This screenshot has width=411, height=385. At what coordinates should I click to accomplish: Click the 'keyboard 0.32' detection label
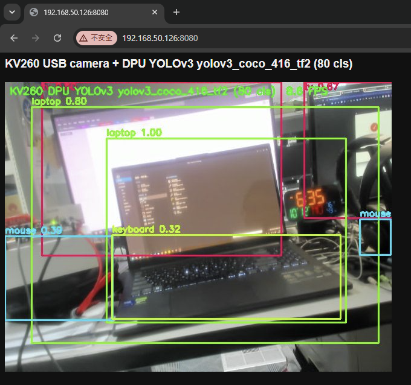click(x=146, y=229)
